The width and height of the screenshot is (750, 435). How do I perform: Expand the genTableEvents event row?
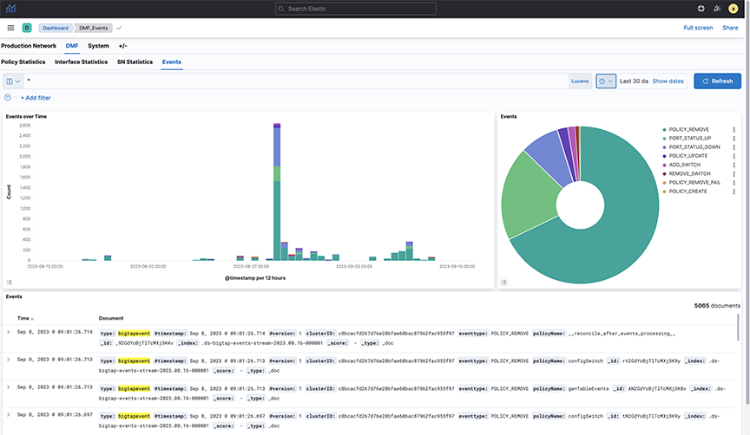(8, 387)
